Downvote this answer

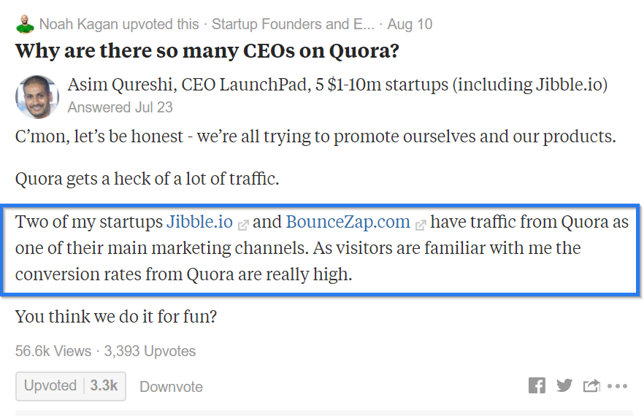click(171, 387)
